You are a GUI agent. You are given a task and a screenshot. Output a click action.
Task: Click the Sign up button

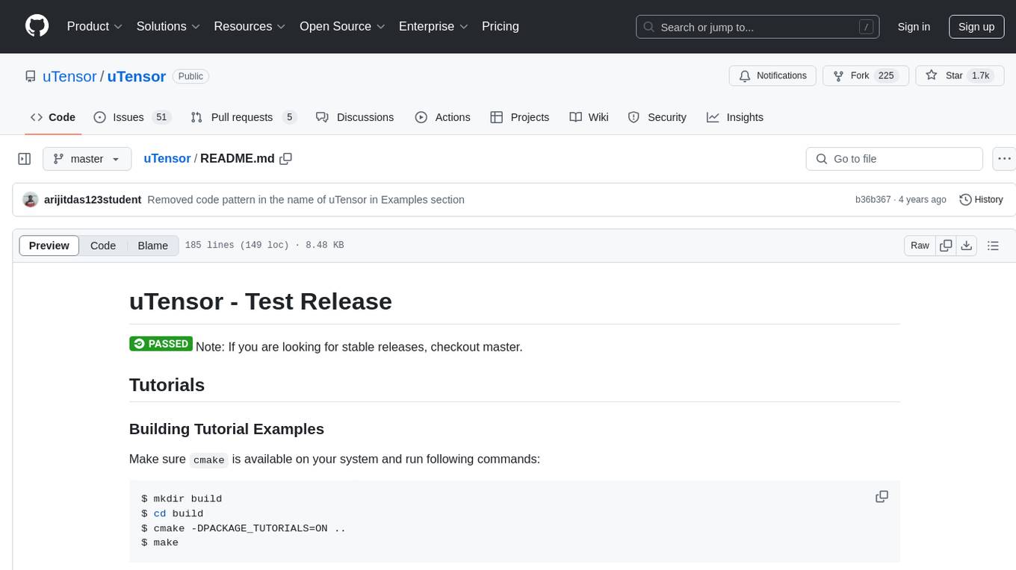coord(976,27)
